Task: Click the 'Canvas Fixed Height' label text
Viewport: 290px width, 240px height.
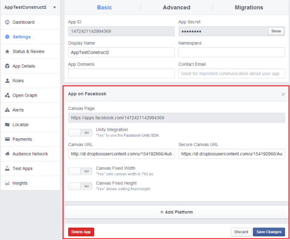Action: [116, 183]
